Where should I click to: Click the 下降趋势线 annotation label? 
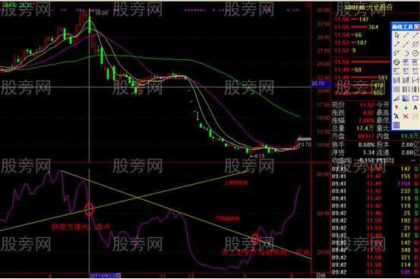(227, 219)
